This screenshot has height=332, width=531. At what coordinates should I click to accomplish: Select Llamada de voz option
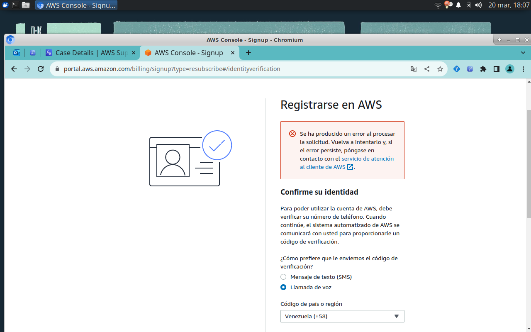coord(283,287)
